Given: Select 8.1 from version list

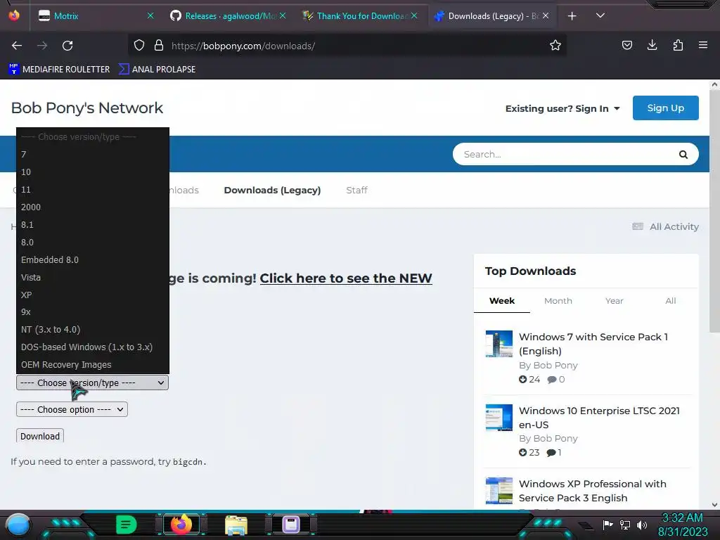Looking at the screenshot, I should pyautogui.click(x=92, y=224).
